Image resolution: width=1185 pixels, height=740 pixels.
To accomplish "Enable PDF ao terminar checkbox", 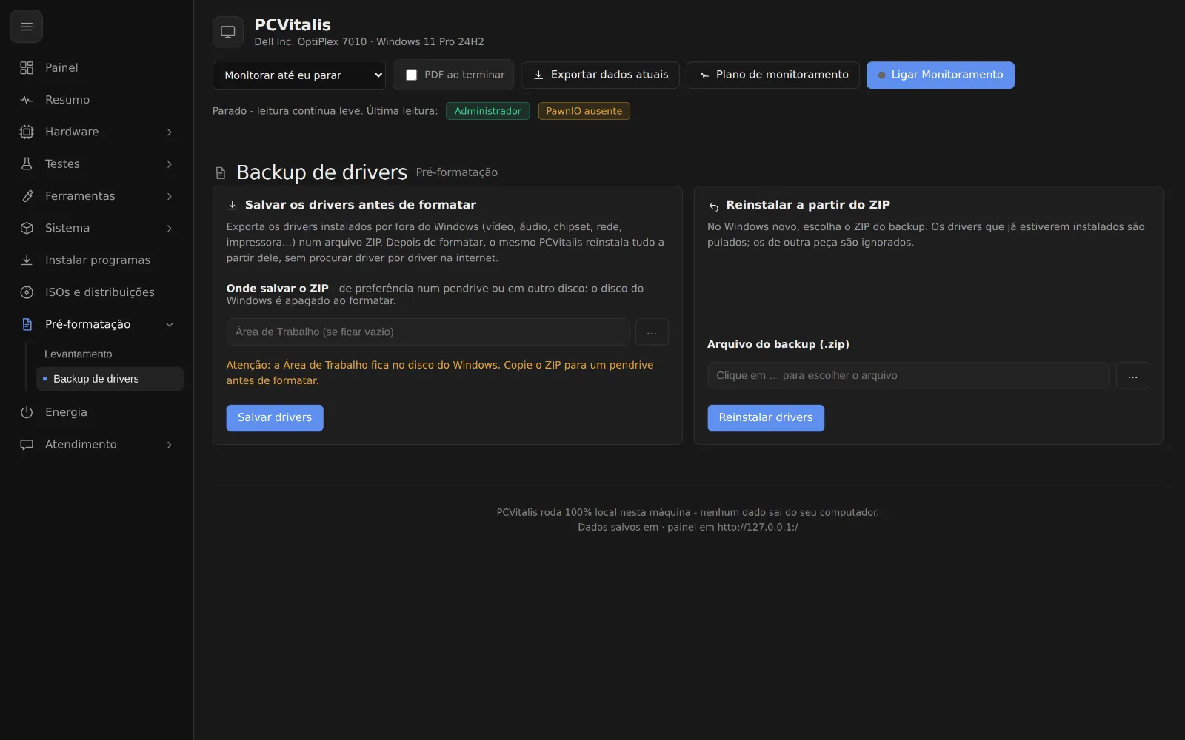I will (x=411, y=75).
